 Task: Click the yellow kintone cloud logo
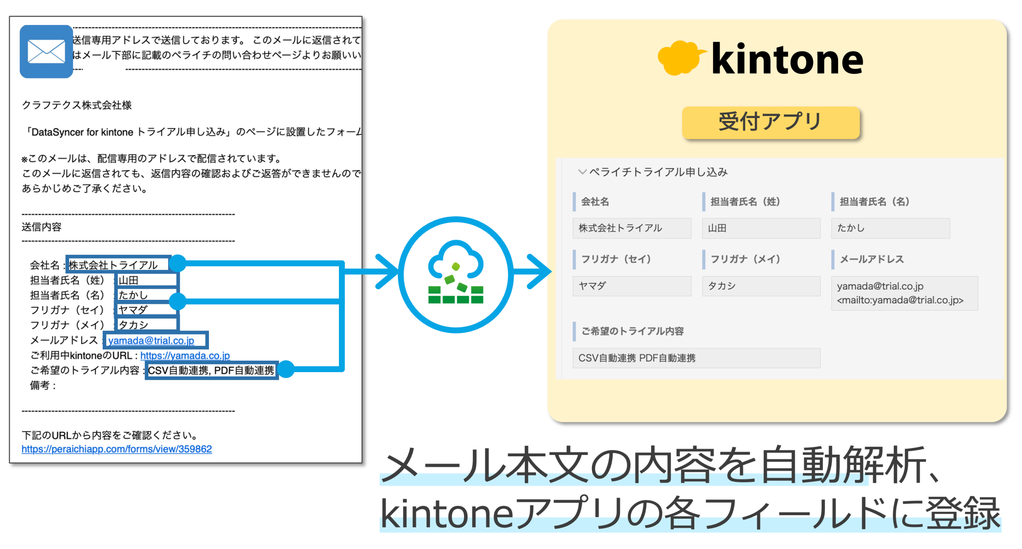(680, 58)
